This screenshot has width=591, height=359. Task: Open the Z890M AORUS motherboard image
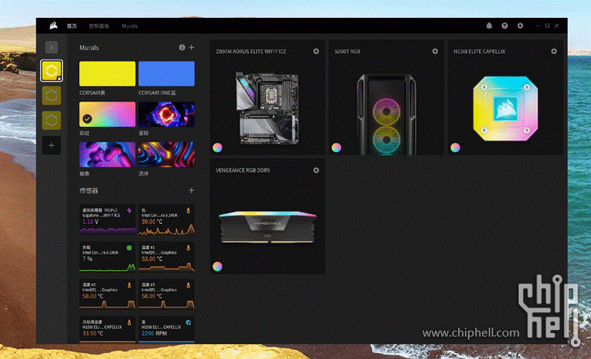click(x=267, y=108)
